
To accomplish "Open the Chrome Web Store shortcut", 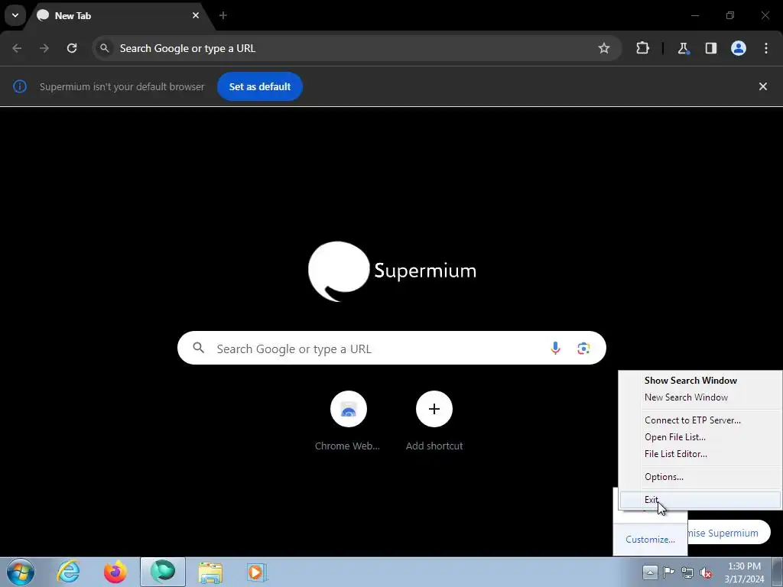I will click(x=348, y=421).
